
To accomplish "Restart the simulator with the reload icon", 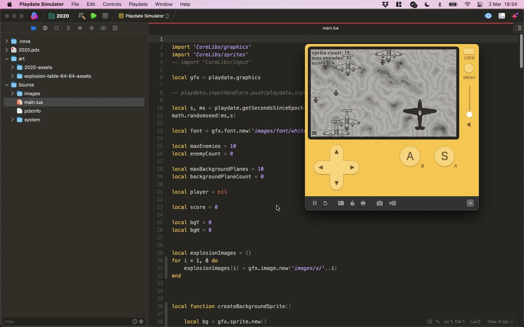I will [x=325, y=203].
